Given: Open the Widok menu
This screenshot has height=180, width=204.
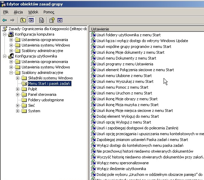Looking at the screenshot, I should tap(33, 12).
